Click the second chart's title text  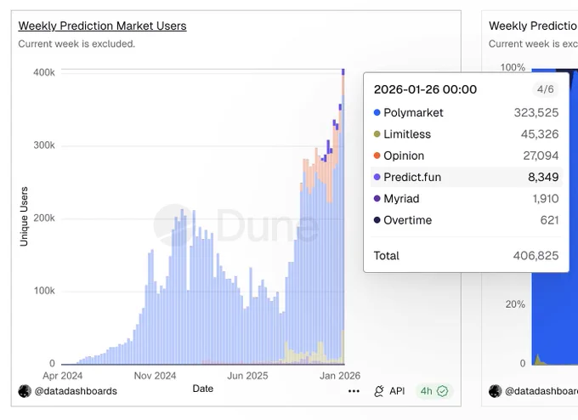tap(533, 26)
